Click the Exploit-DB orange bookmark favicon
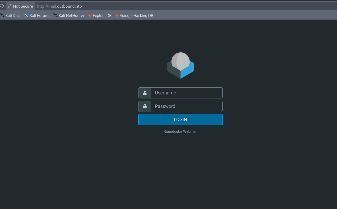The width and height of the screenshot is (337, 209). (x=90, y=16)
